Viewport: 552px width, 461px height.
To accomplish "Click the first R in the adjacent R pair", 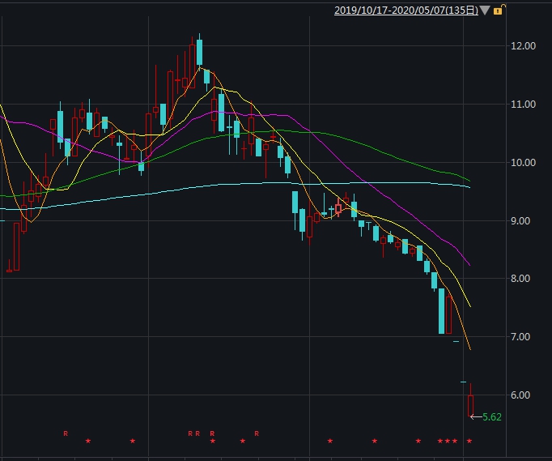I will tap(190, 433).
